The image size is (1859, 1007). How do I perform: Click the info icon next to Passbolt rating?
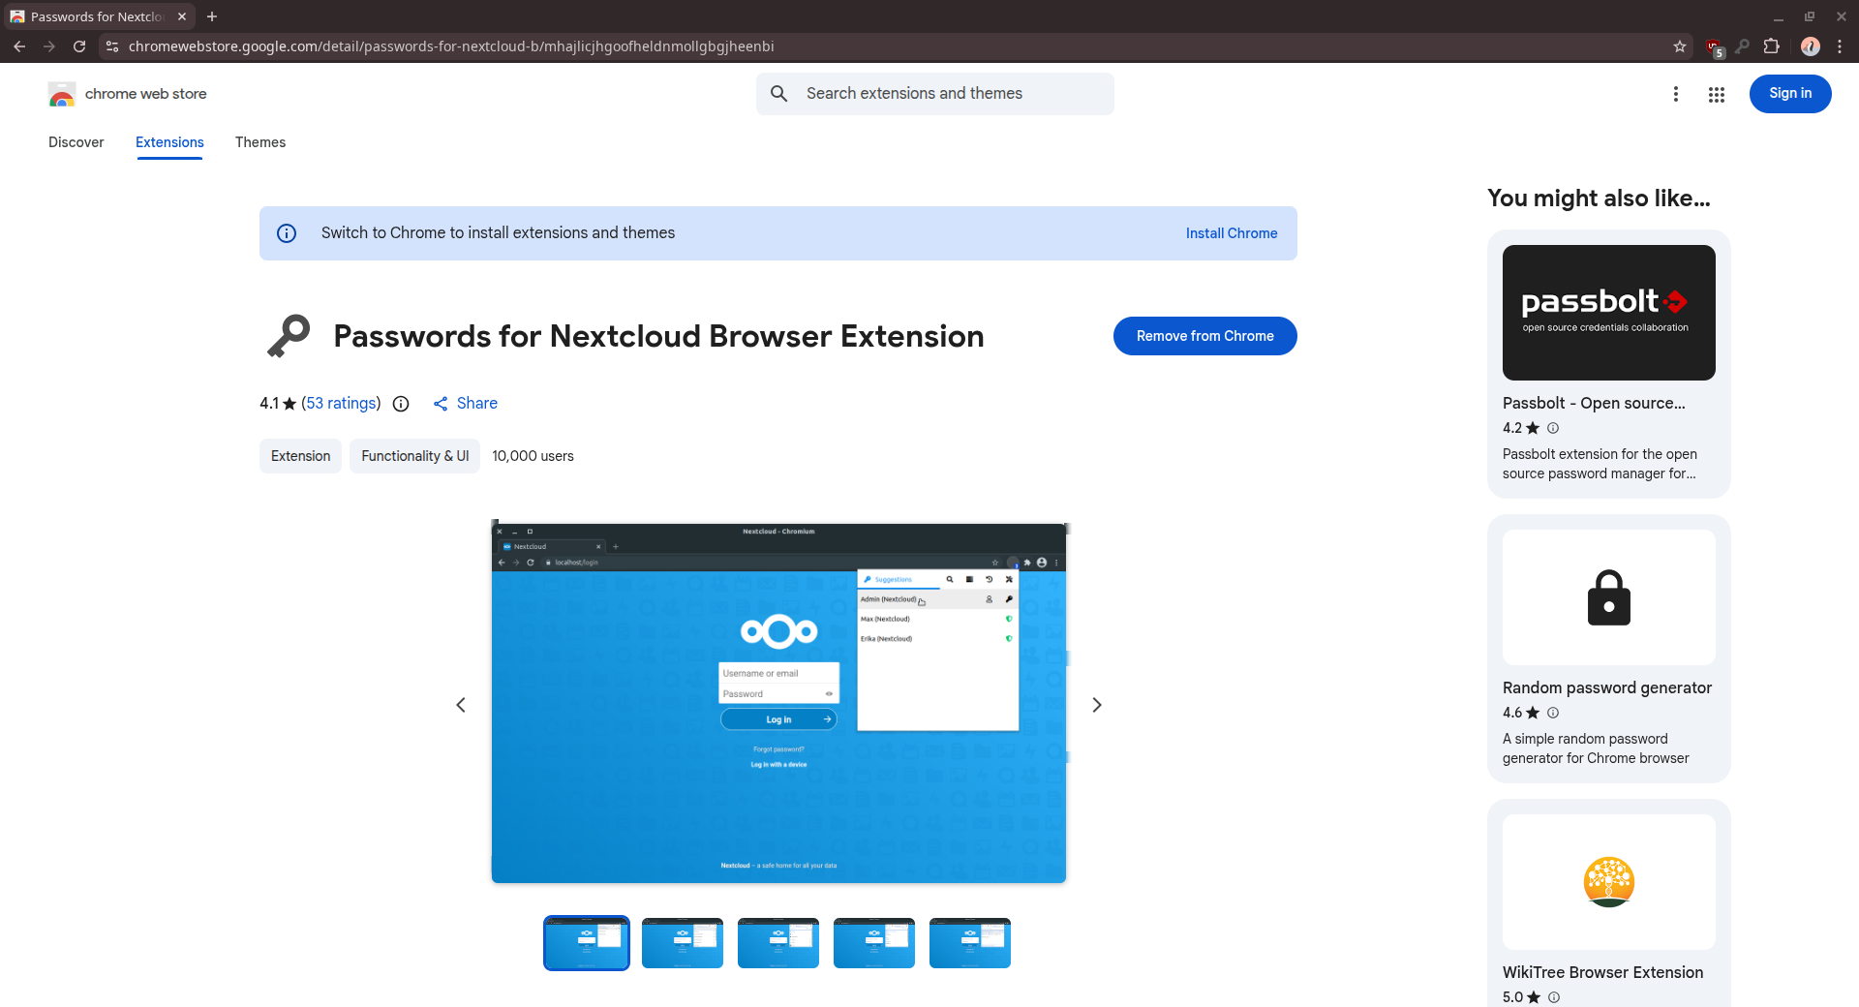(x=1553, y=428)
